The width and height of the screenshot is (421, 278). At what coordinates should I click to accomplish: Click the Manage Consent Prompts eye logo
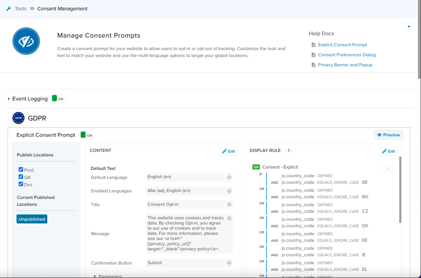pyautogui.click(x=26, y=41)
